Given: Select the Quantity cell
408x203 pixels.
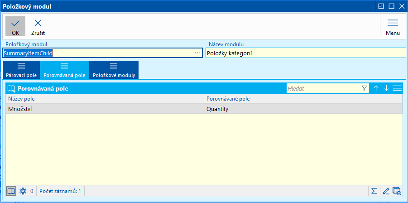Looking at the screenshot, I should (x=303, y=109).
